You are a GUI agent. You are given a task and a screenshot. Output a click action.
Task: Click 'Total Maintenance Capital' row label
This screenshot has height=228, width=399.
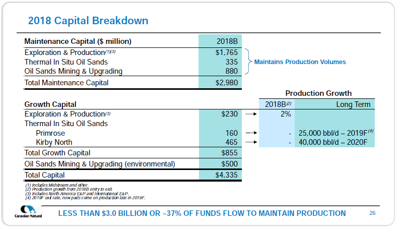(x=66, y=83)
